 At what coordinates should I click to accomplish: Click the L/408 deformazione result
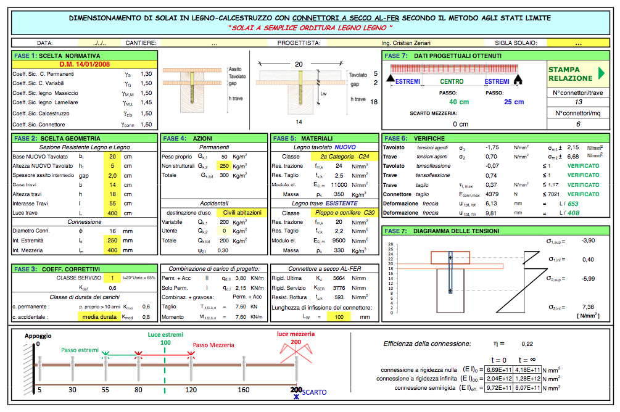tap(568, 213)
